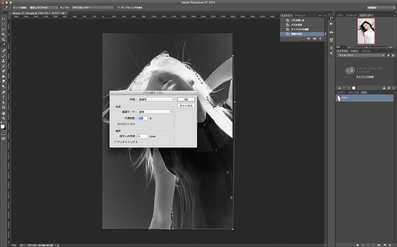Open the Character panel icon in dock
This screenshot has width=397, height=247.
tap(331, 48)
